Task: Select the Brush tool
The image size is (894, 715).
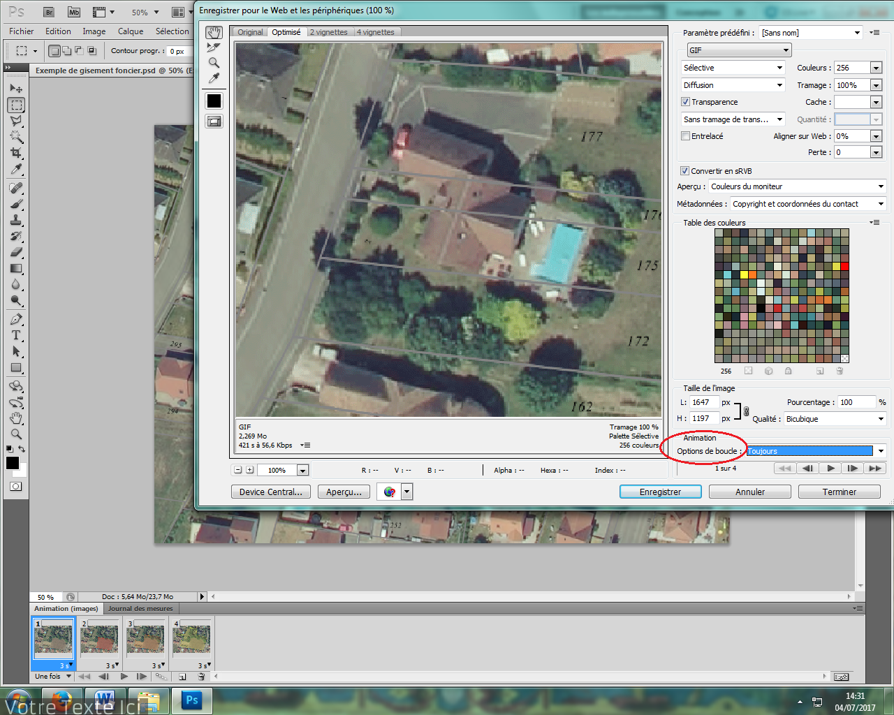Action: (16, 204)
